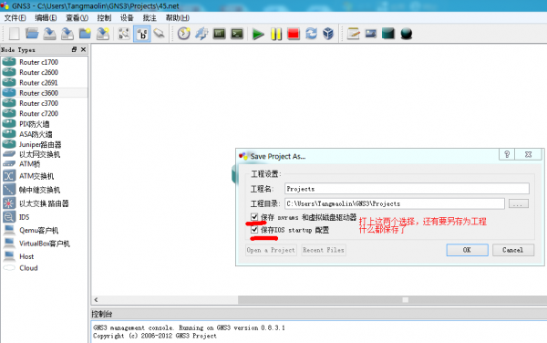This screenshot has height=343, width=547.
Task: Open the VirtualBox cube icon in toolbar
Action: point(328,34)
